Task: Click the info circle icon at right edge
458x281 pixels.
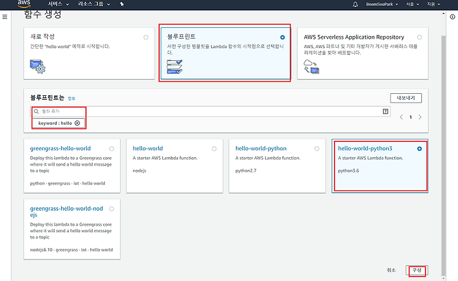Action: click(452, 17)
